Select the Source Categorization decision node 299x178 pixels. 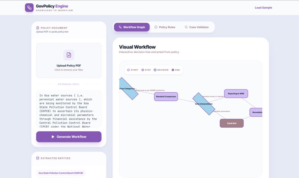(128, 89)
